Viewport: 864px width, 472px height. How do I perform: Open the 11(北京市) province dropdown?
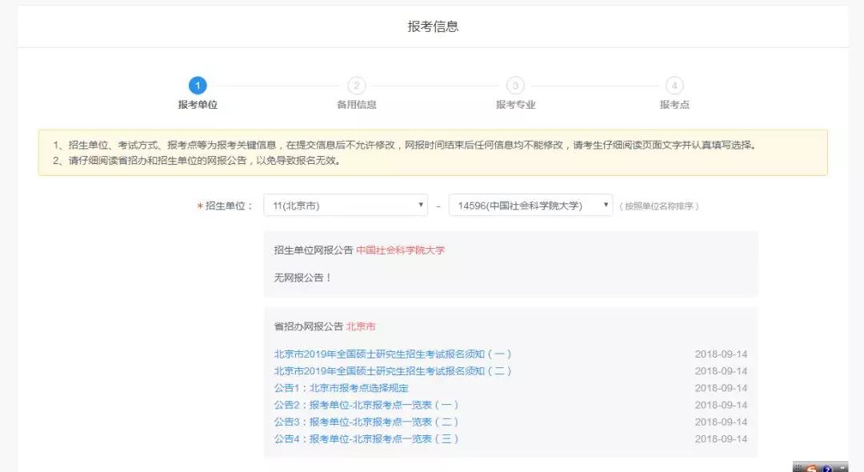pos(346,206)
